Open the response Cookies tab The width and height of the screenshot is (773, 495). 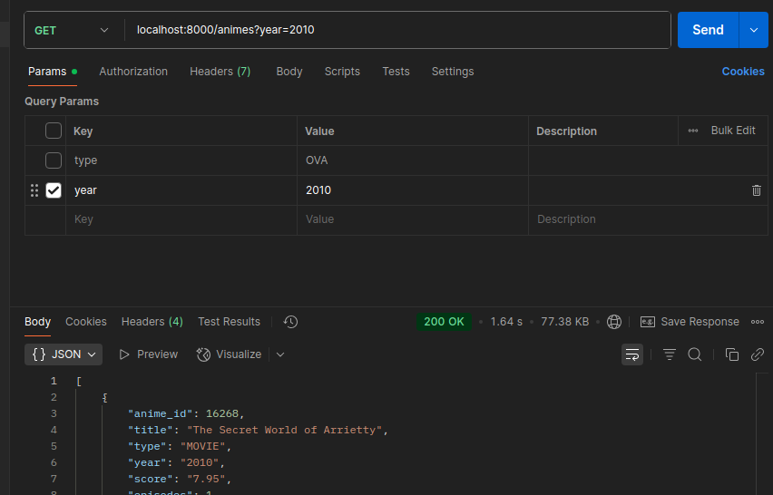click(x=86, y=322)
